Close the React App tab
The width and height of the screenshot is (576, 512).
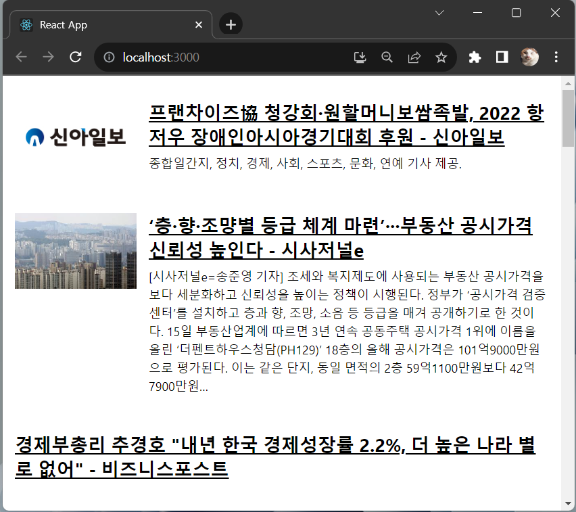tap(199, 24)
